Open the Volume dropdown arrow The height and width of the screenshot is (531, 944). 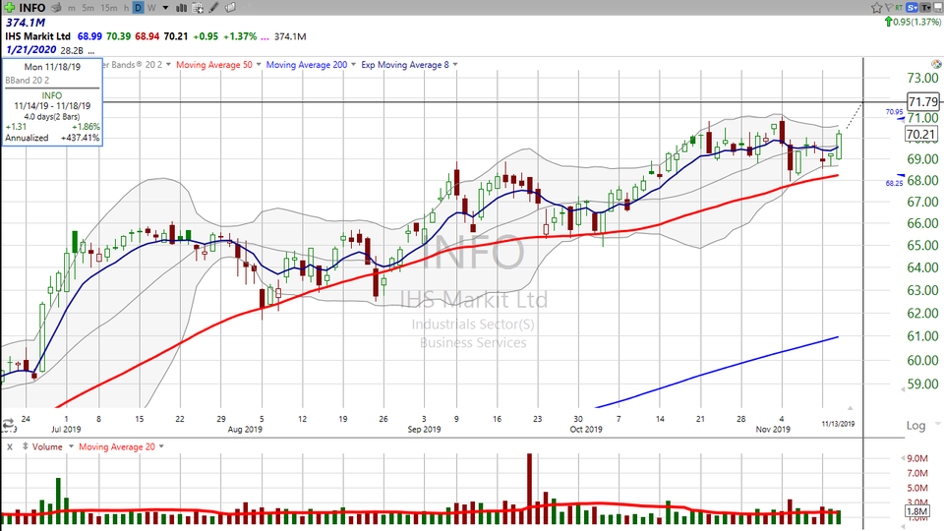tap(71, 446)
